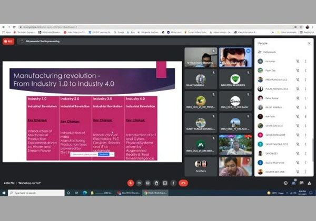Close the People side panel
316x221 pixels.
309,43
